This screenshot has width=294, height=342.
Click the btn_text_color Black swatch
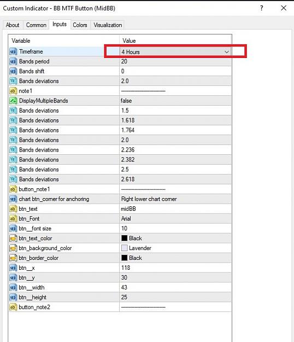click(125, 238)
